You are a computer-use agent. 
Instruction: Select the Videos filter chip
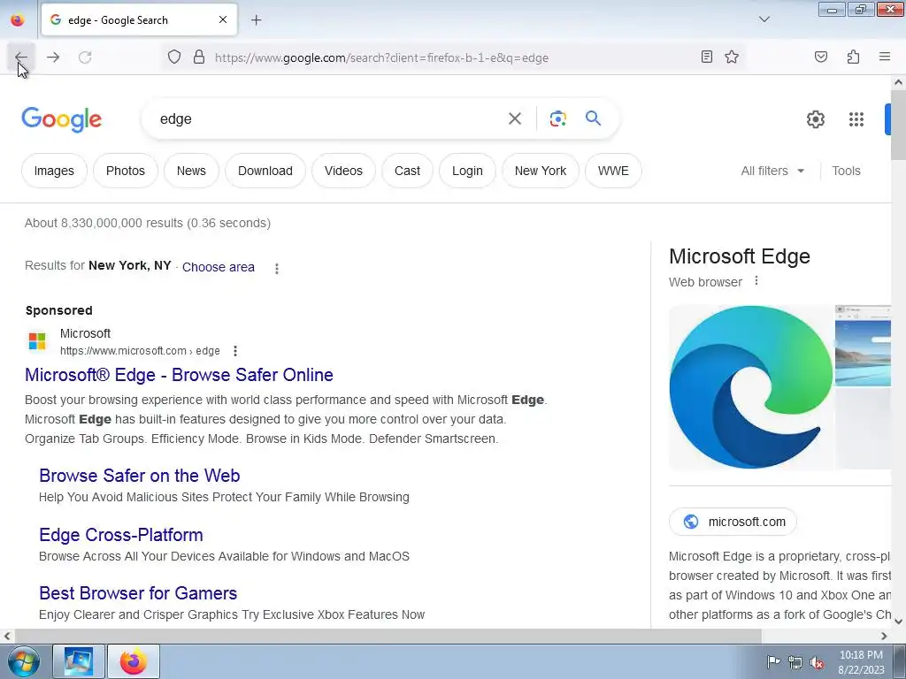point(343,171)
